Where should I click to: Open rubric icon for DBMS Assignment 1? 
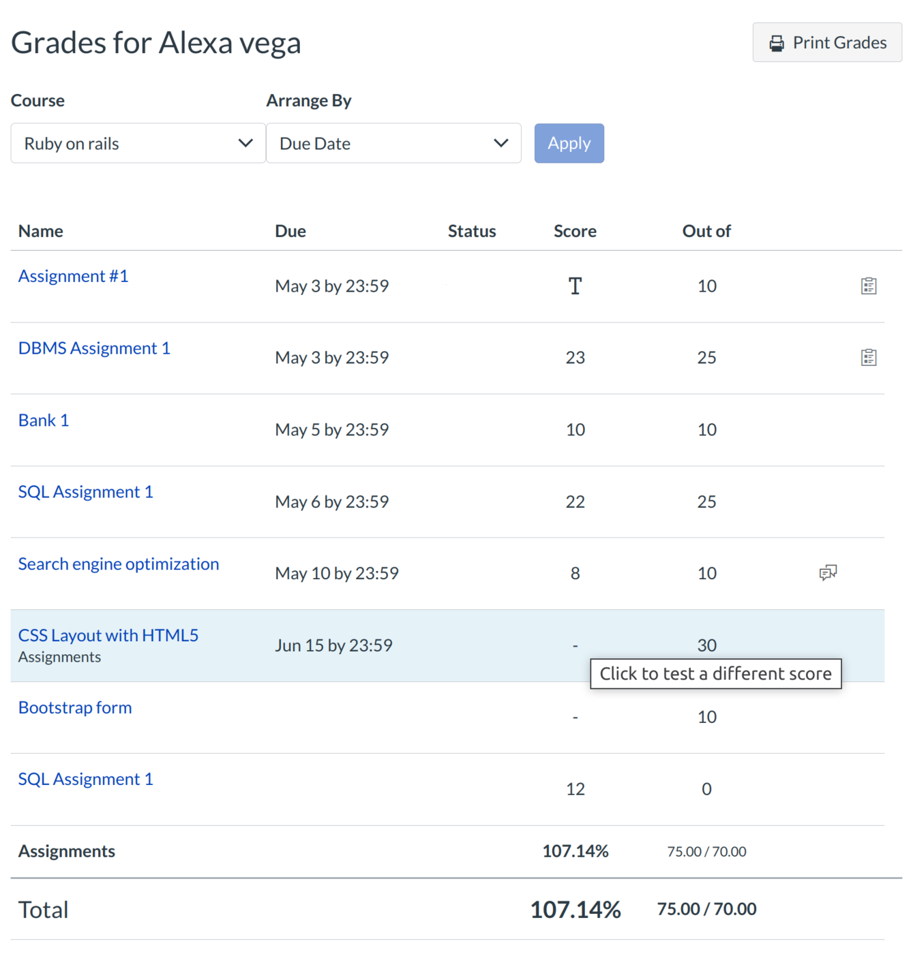[868, 358]
